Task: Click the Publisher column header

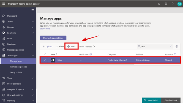Action: coord(140,54)
